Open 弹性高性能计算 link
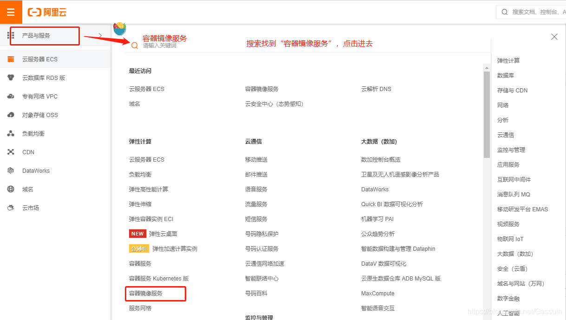Image resolution: width=566 pixels, height=320 pixels. click(149, 189)
